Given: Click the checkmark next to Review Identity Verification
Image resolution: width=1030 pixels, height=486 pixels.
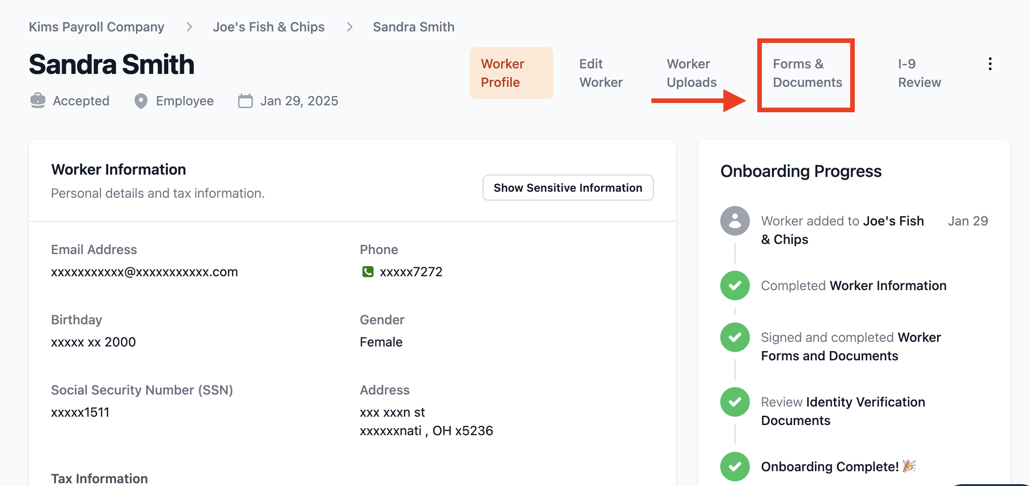Looking at the screenshot, I should 735,402.
